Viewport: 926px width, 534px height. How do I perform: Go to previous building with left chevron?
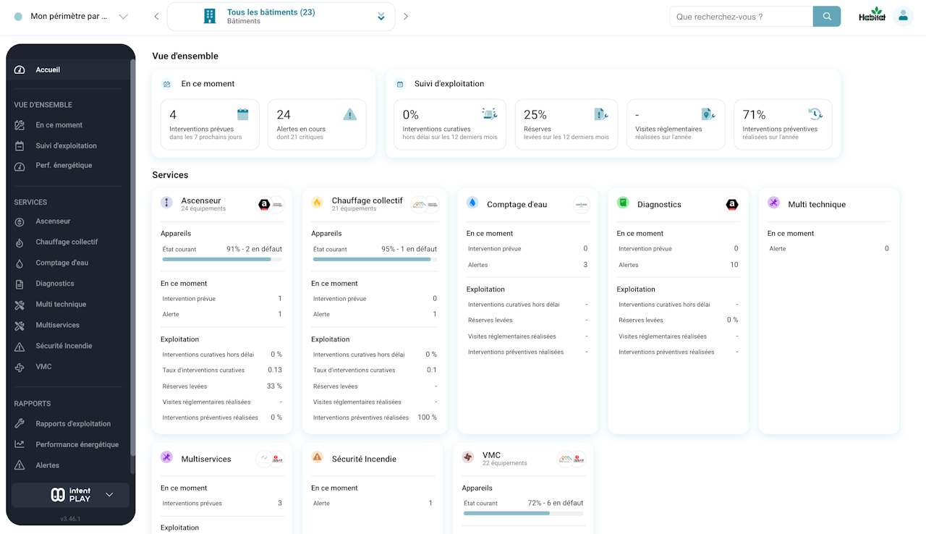[x=156, y=17]
